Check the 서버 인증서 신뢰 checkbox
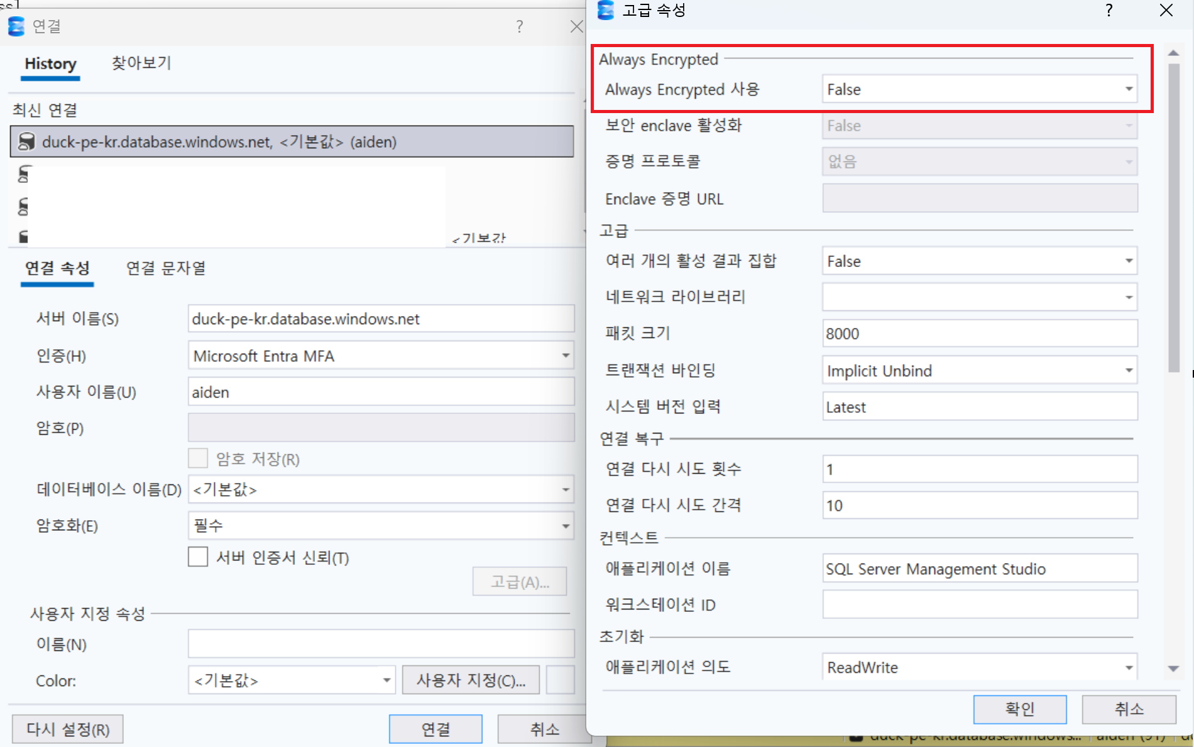1194x747 pixels. (x=198, y=557)
